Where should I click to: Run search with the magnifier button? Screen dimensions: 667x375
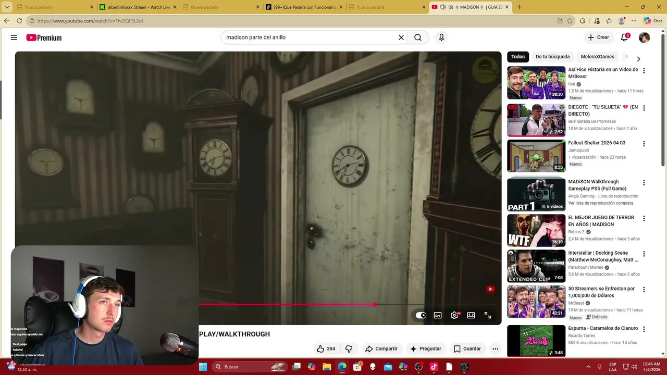418,37
